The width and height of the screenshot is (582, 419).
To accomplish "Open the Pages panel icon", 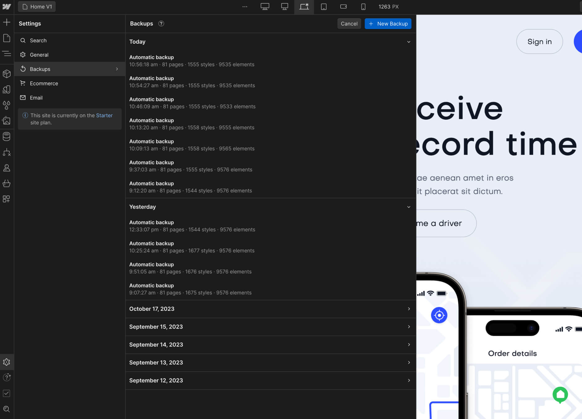I will click(x=7, y=38).
